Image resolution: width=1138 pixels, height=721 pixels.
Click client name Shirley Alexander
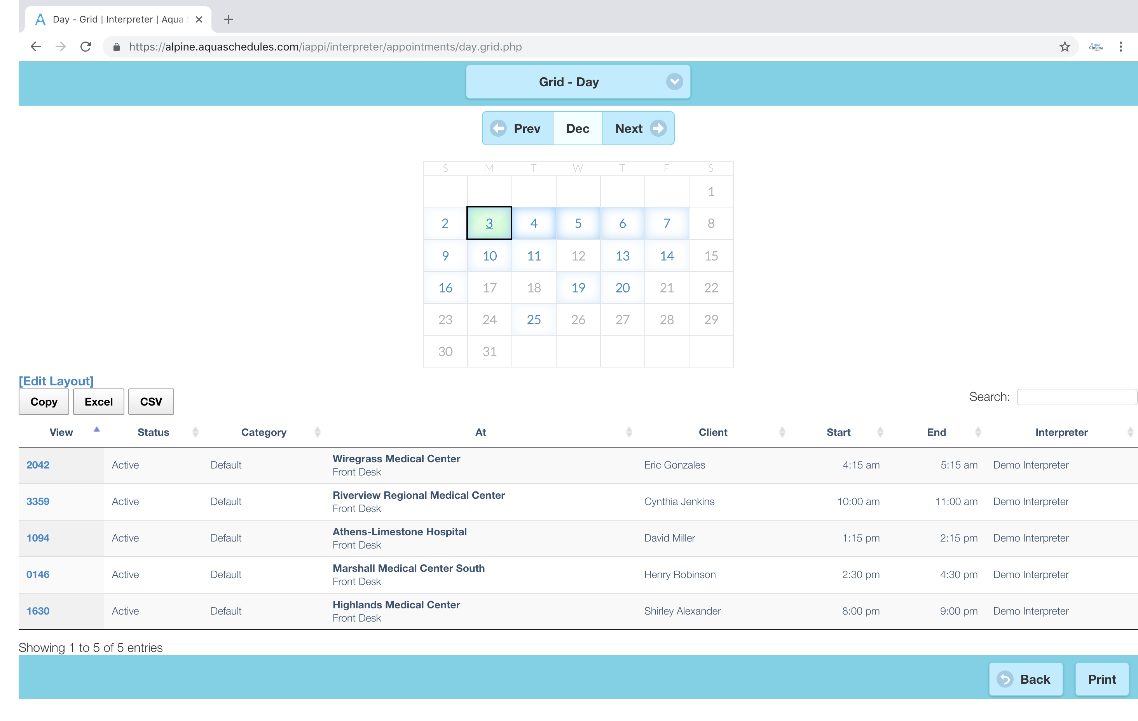(682, 611)
